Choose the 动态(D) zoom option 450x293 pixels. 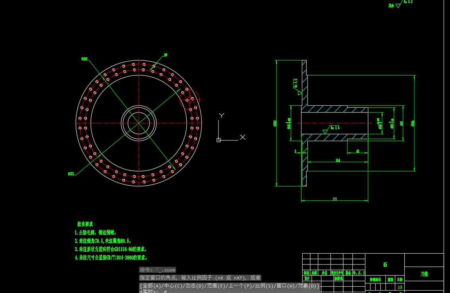[x=195, y=285]
